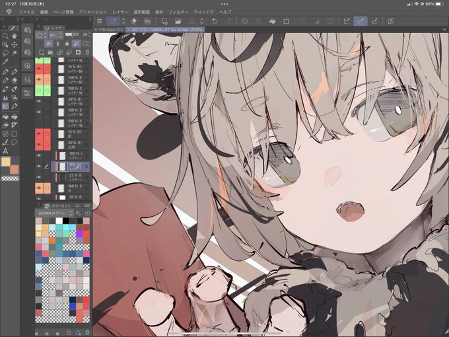
Task: Select the Zoom magnifier tool
Action: pos(5,36)
